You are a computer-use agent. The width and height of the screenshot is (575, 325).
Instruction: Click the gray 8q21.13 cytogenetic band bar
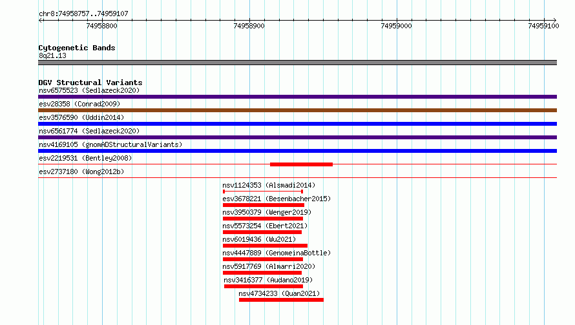[297, 63]
